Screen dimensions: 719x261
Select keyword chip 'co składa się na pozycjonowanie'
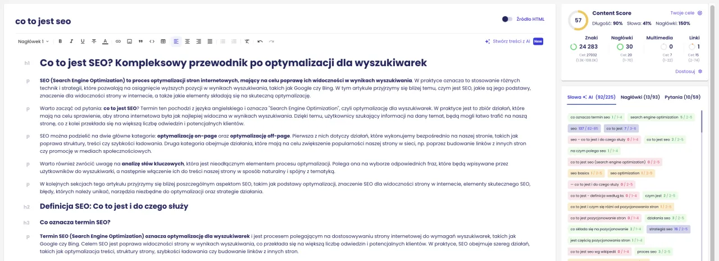point(605,229)
